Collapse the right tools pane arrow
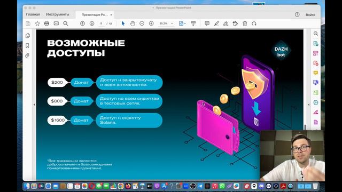The width and height of the screenshot is (342, 192). (309, 105)
